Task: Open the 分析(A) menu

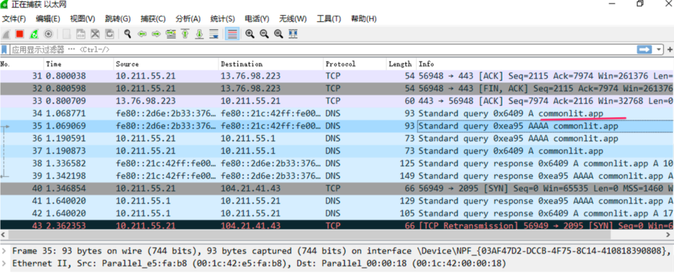Action: point(188,19)
